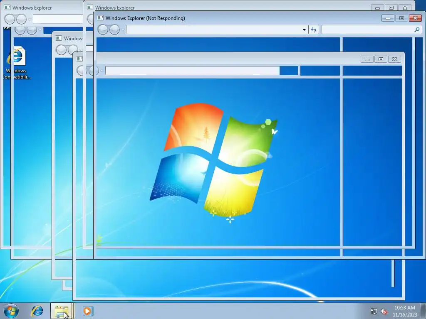Focus the address bar of the Not Responding window
The width and height of the screenshot is (426, 319).
[217, 29]
